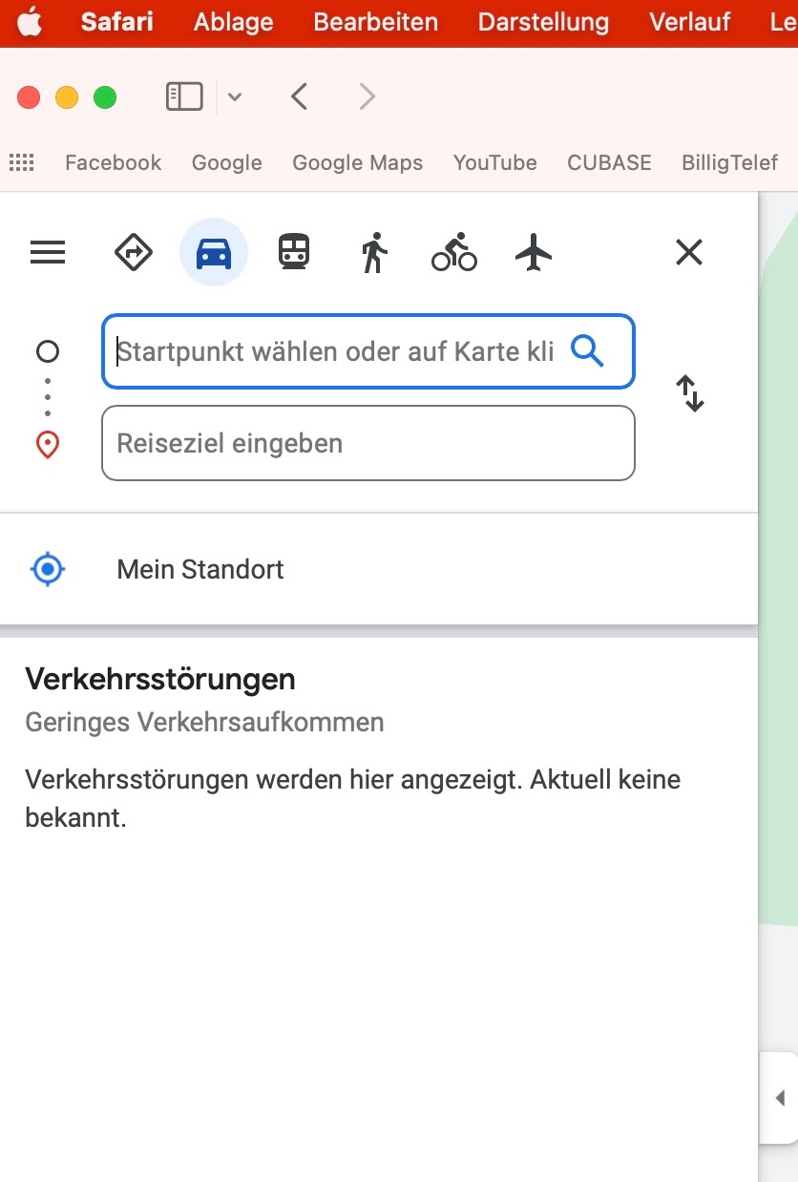Open the BilligTelef bookmark
Screen dimensions: 798x1182
729,162
